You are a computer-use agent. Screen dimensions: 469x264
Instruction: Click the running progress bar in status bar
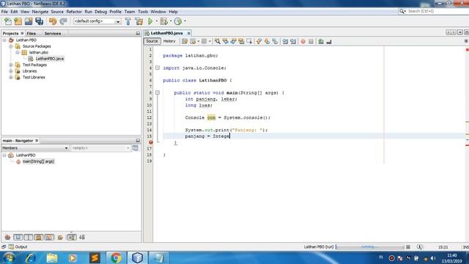[x=370, y=247]
